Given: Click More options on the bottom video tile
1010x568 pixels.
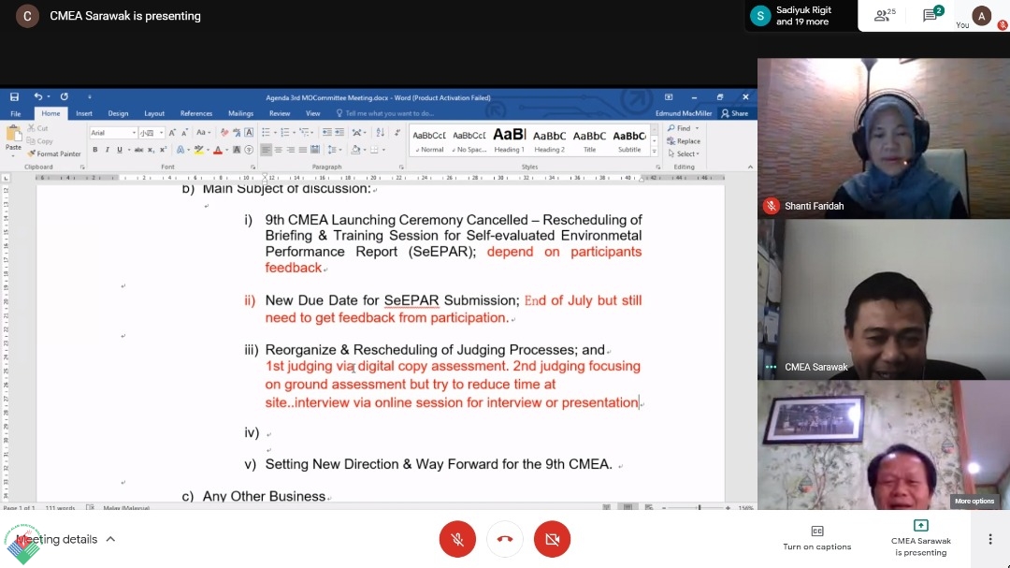Looking at the screenshot, I should click(x=974, y=501).
